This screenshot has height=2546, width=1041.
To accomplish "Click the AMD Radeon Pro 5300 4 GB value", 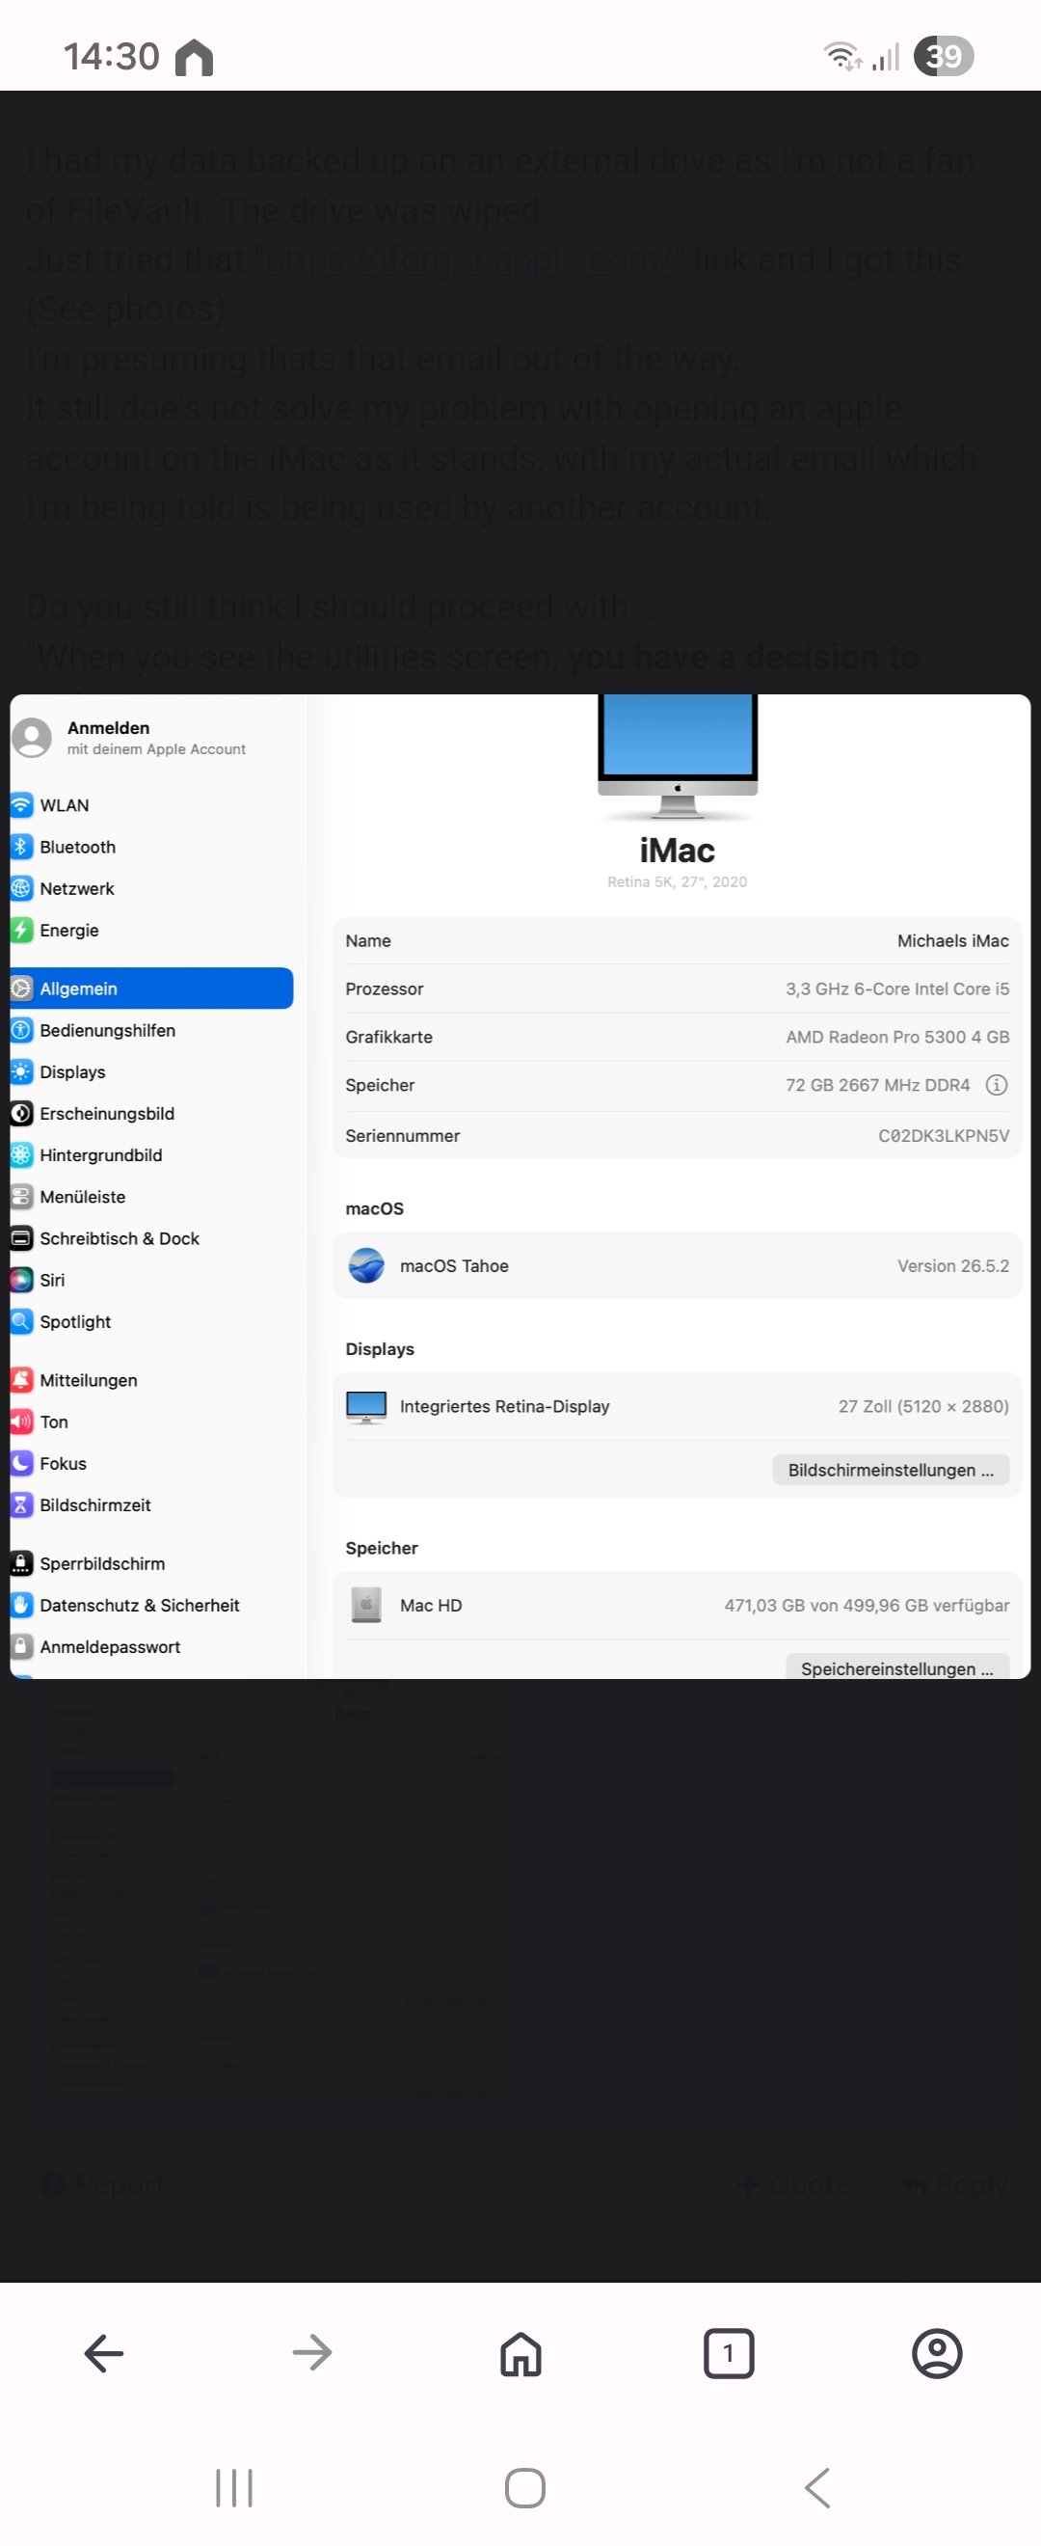I will point(896,1036).
